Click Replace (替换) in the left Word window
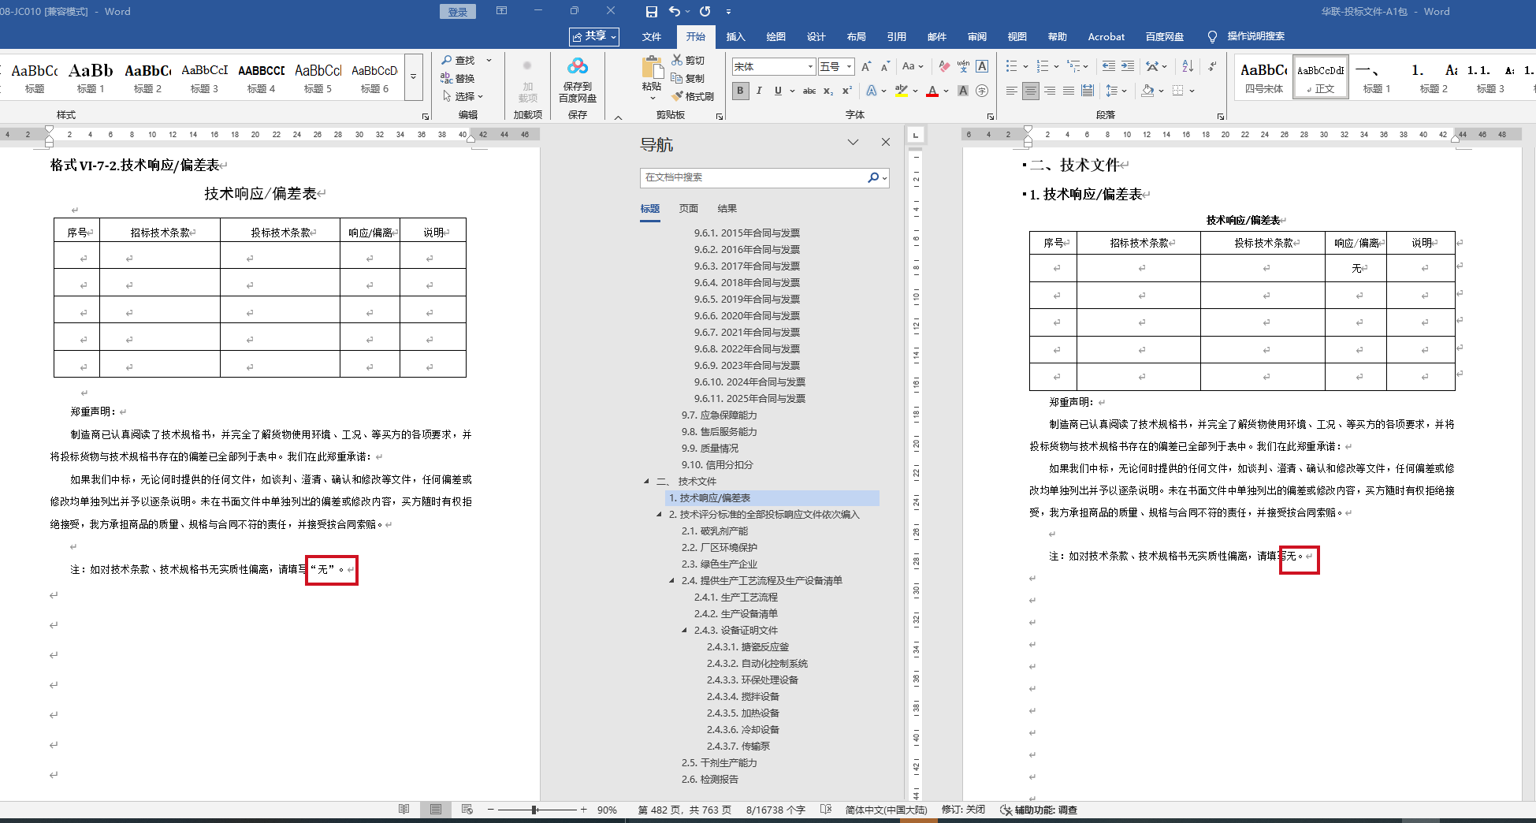The height and width of the screenshot is (823, 1536). (459, 78)
